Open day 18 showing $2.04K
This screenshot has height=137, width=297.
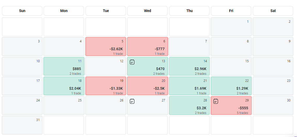click(x=64, y=86)
